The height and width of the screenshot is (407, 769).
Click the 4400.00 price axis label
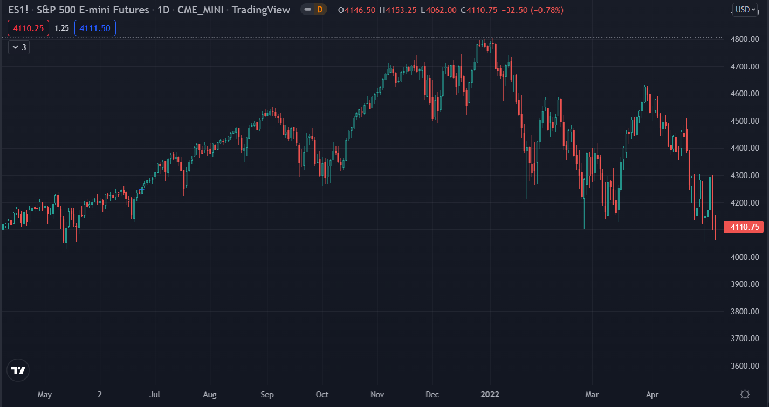point(745,148)
